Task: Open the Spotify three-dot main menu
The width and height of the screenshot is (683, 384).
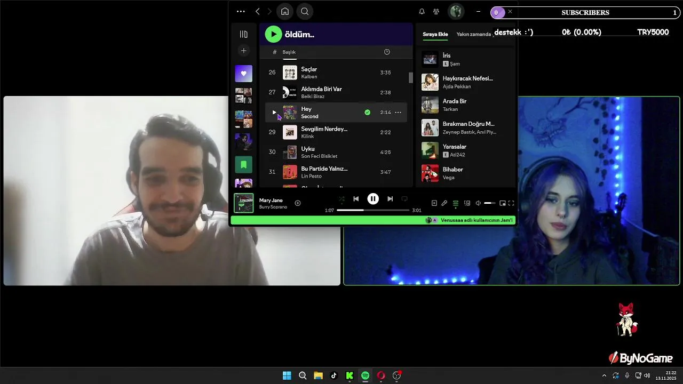Action: point(241,11)
